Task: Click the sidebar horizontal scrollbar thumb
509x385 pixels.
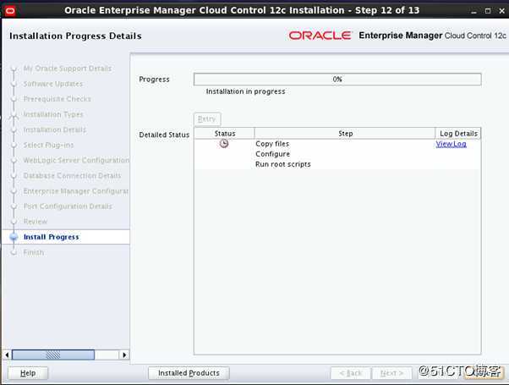Action: [53, 355]
